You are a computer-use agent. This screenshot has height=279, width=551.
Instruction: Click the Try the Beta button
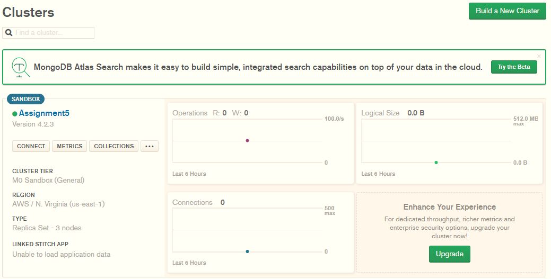click(514, 67)
